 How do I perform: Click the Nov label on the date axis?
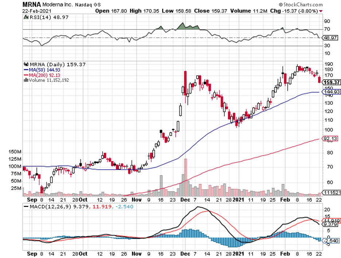pyautogui.click(x=137, y=200)
